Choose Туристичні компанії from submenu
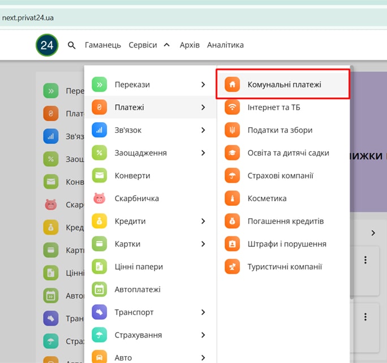This screenshot has width=387, height=363. click(x=285, y=267)
